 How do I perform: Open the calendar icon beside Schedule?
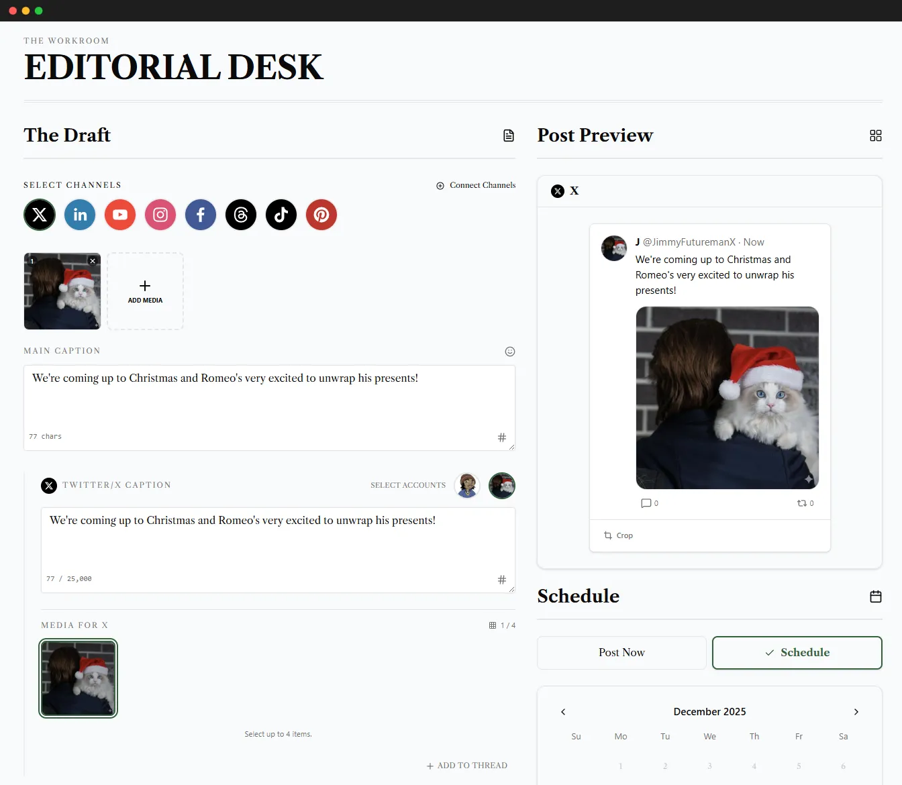[x=875, y=596]
